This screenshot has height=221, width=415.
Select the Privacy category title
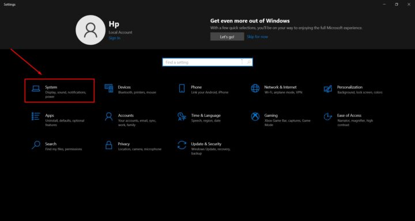[x=124, y=144]
